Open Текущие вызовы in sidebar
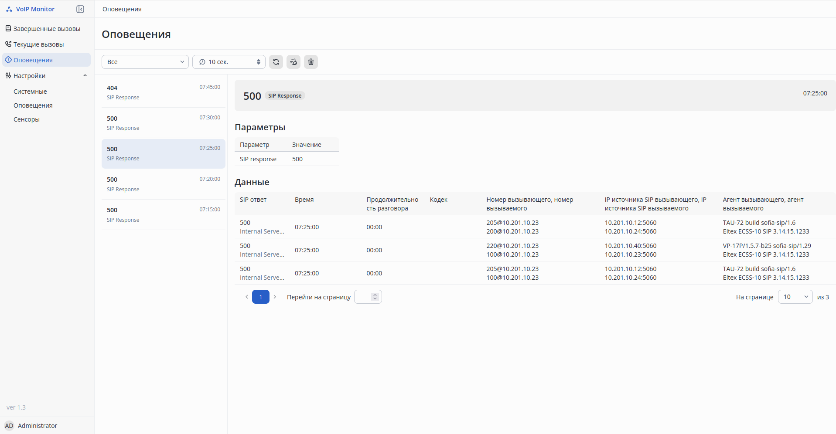The width and height of the screenshot is (836, 434). pos(38,44)
